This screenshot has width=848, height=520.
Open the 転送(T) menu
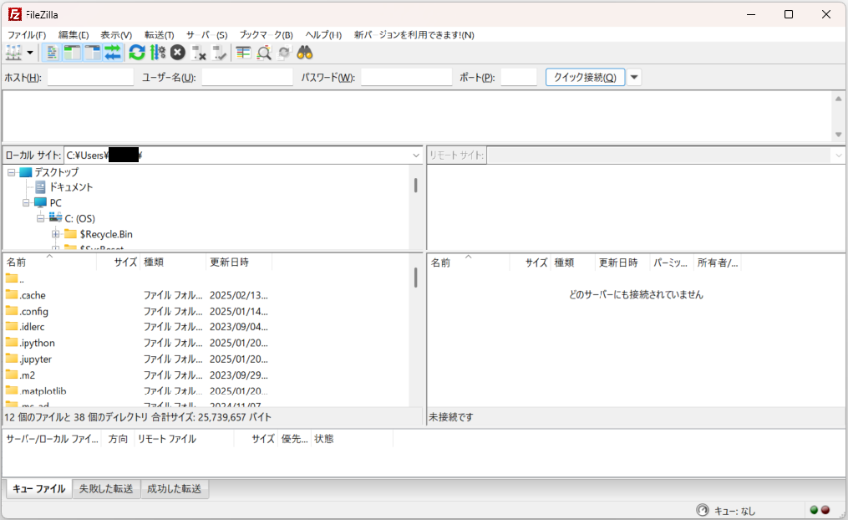tap(159, 34)
